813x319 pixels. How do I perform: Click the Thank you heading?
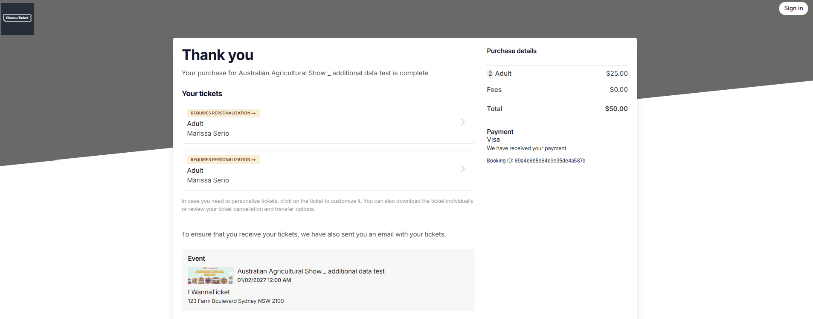(x=218, y=55)
